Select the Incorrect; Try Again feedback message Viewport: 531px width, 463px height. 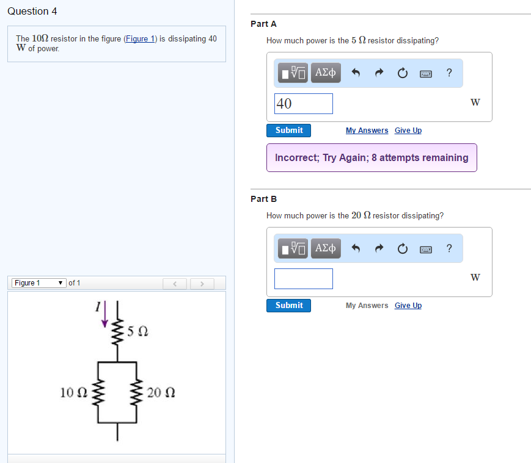click(x=372, y=158)
